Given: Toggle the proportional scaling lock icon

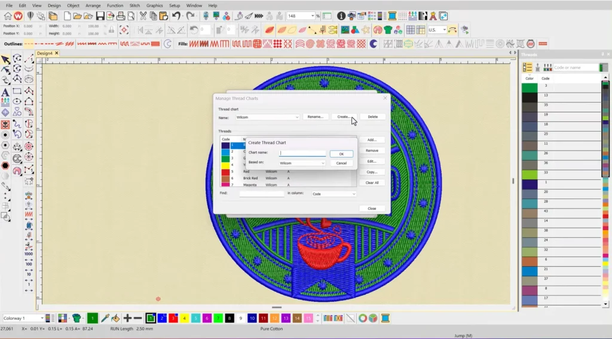Looking at the screenshot, I should (112, 30).
